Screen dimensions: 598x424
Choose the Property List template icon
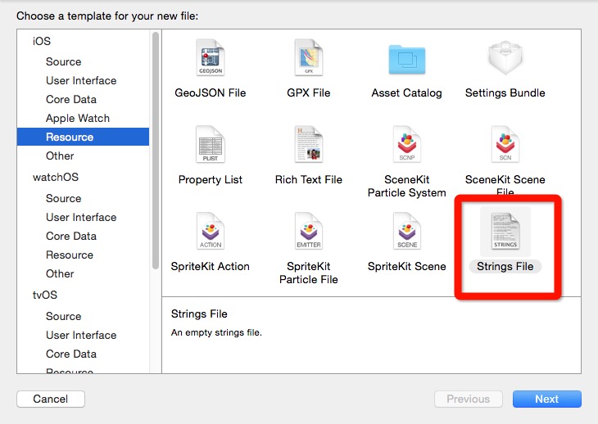(x=211, y=146)
